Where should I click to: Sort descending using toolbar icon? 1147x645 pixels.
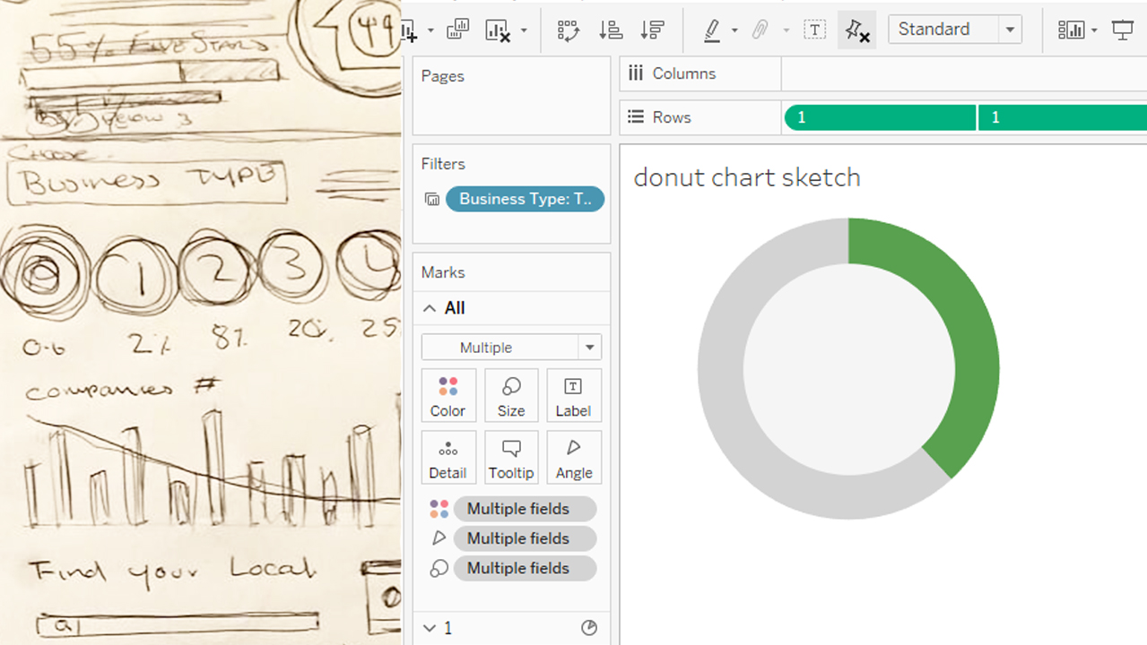(652, 30)
